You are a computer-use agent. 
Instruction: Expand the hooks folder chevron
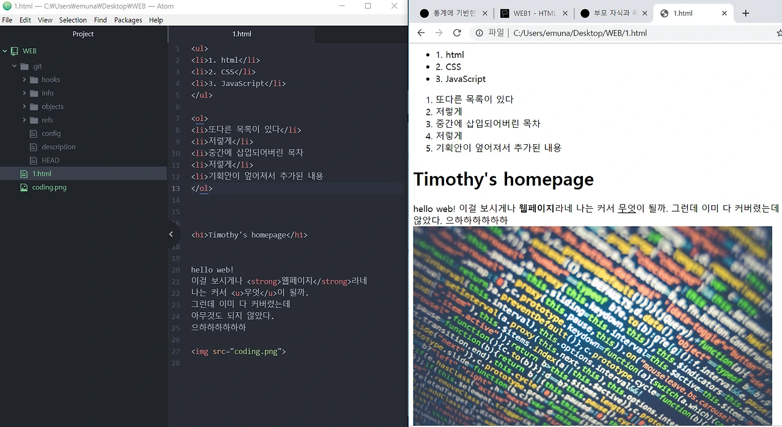[x=24, y=79]
